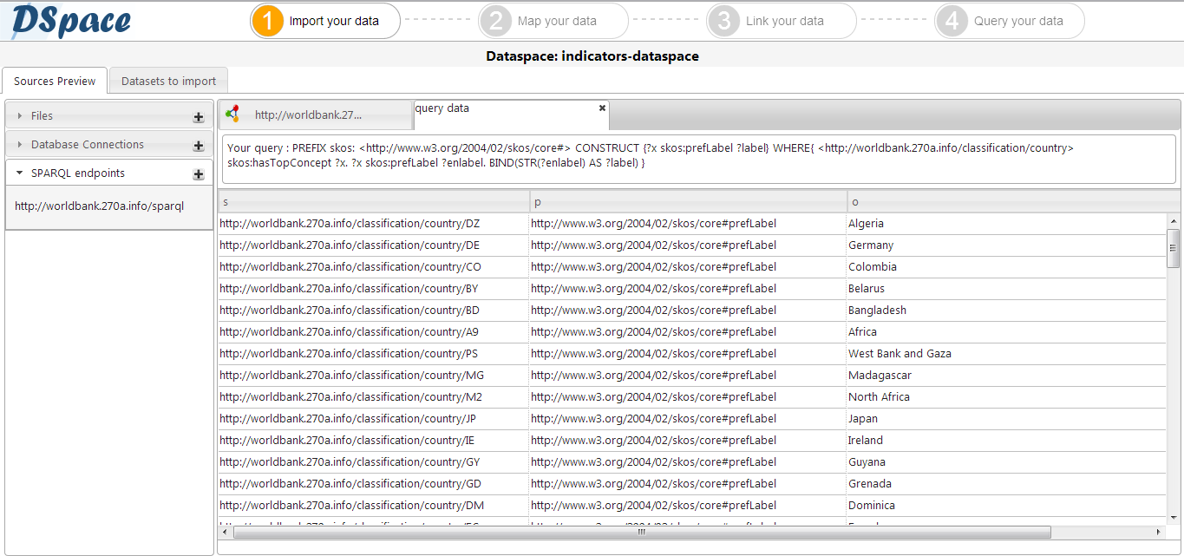Click the 'o' column header
This screenshot has width=1184, height=556.
tap(1013, 201)
